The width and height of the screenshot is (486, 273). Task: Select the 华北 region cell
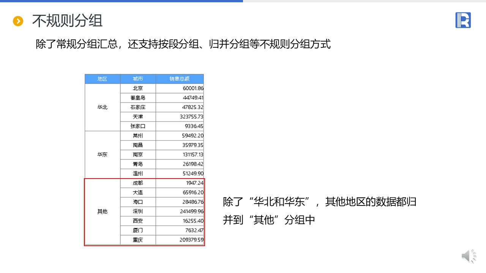[x=103, y=107]
